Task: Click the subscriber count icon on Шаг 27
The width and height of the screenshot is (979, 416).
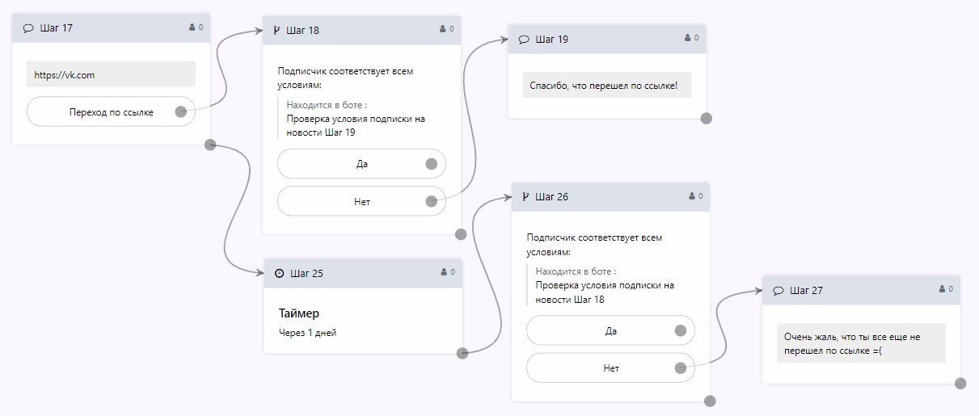Action: coord(942,288)
